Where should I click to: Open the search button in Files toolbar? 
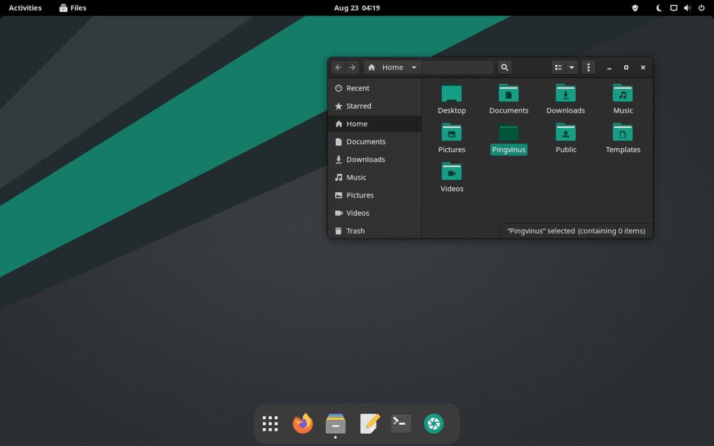504,67
